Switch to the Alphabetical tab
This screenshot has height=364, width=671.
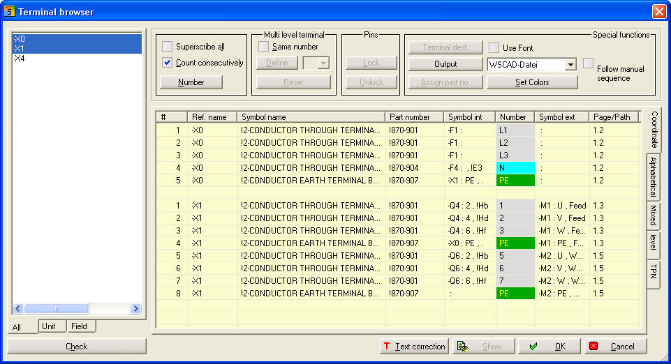tap(653, 176)
